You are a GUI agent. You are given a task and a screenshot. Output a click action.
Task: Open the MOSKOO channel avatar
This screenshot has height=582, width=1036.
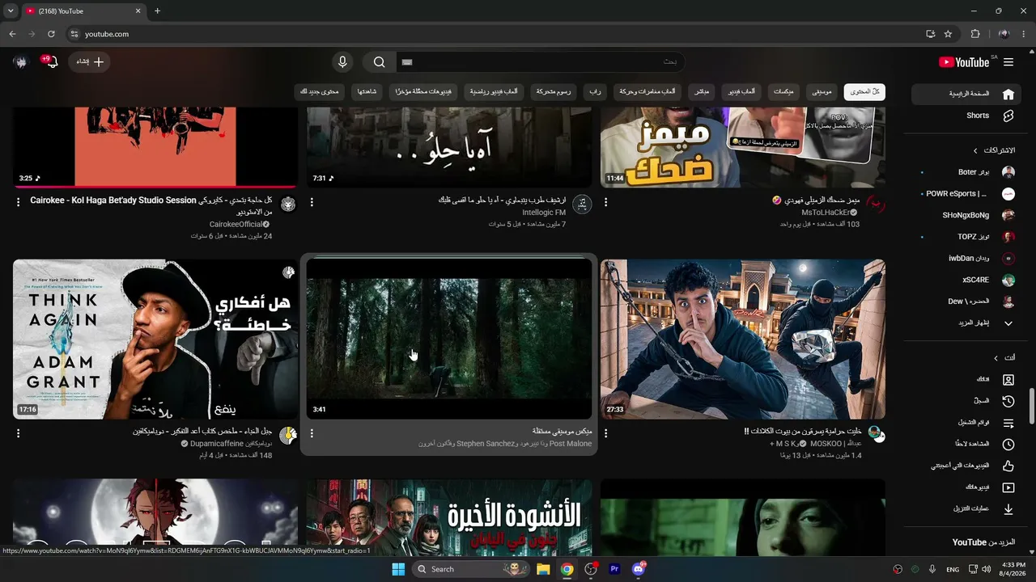coord(876,436)
